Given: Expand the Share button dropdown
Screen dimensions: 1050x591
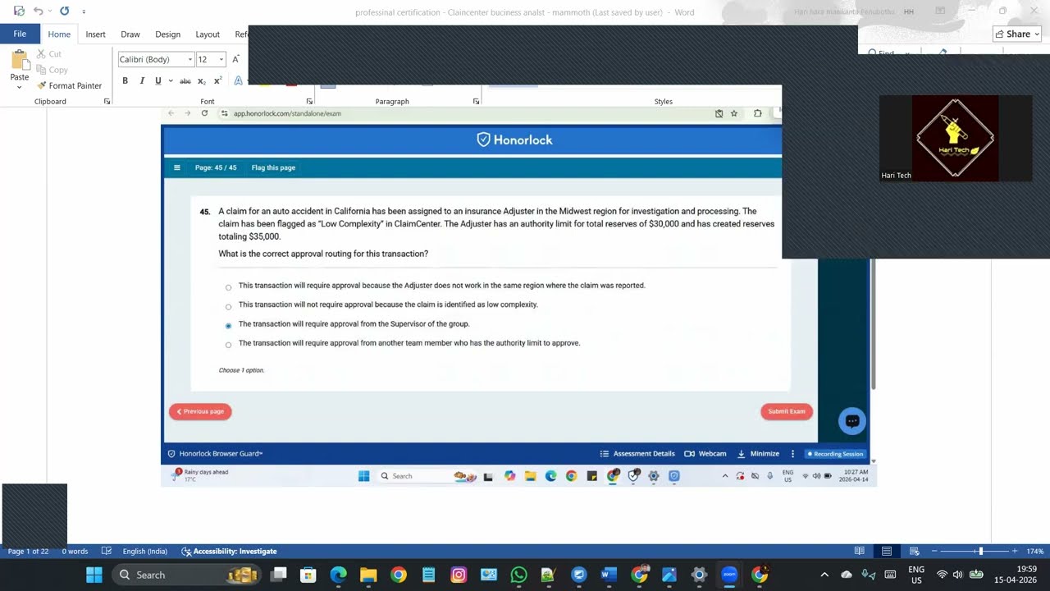Looking at the screenshot, I should 1037,34.
